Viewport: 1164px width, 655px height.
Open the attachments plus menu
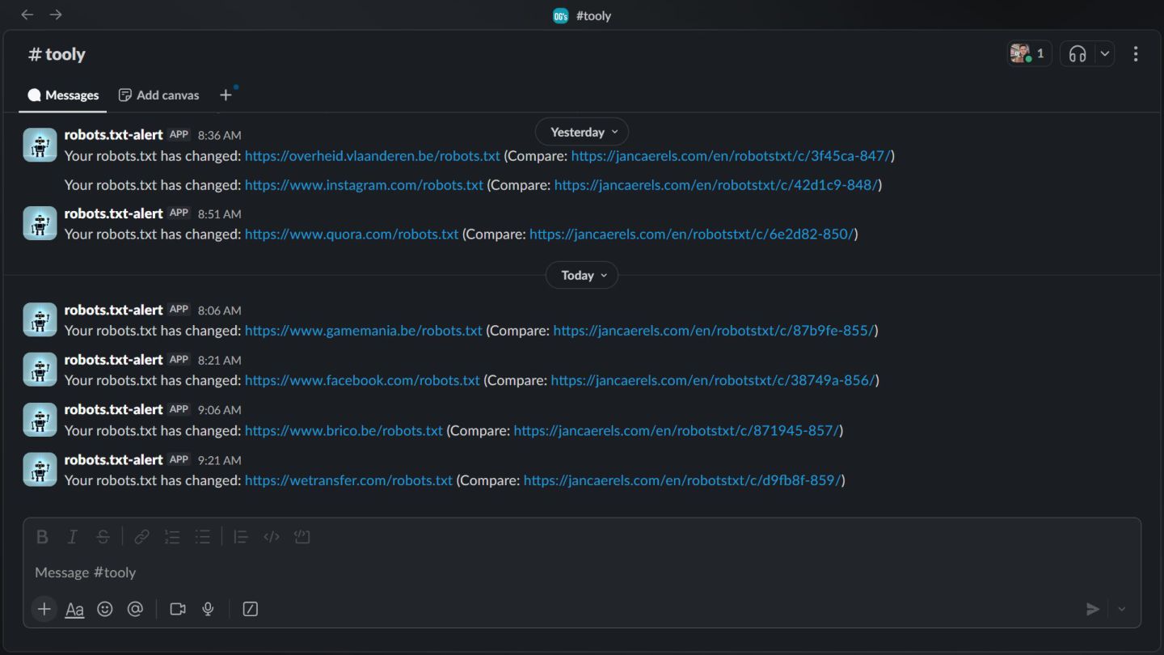coord(44,609)
